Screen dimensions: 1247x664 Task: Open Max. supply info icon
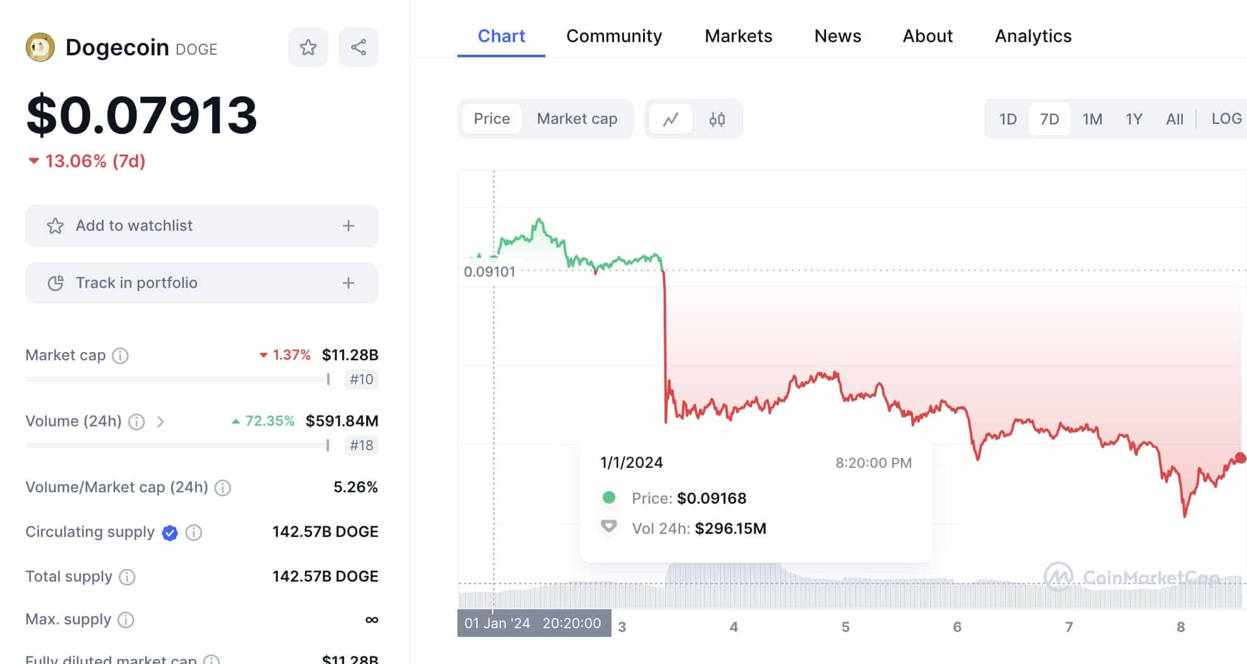[126, 620]
